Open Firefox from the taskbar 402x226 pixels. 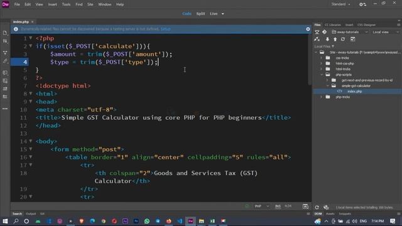point(169,221)
